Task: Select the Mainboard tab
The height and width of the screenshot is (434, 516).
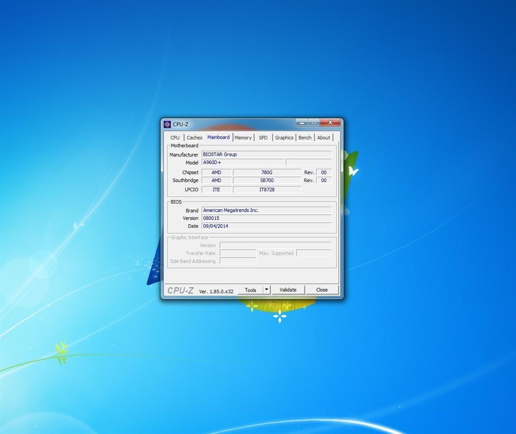Action: pyautogui.click(x=219, y=137)
